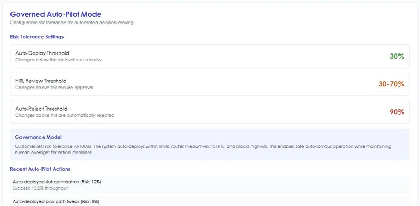Select the HITL Review Threshold label
The image size is (420, 206).
coord(41,81)
